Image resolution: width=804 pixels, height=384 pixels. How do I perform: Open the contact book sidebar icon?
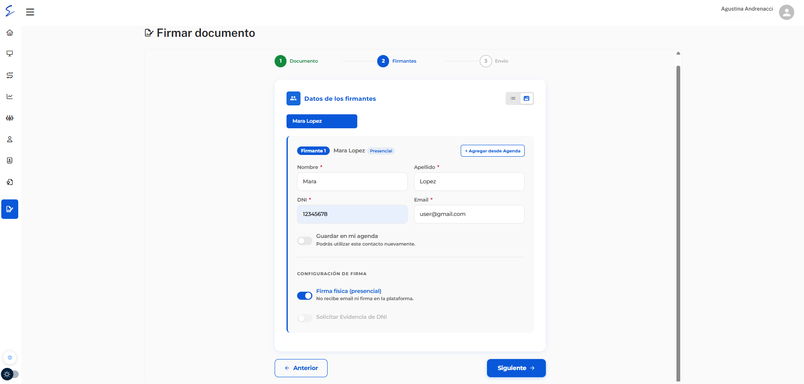click(x=10, y=160)
